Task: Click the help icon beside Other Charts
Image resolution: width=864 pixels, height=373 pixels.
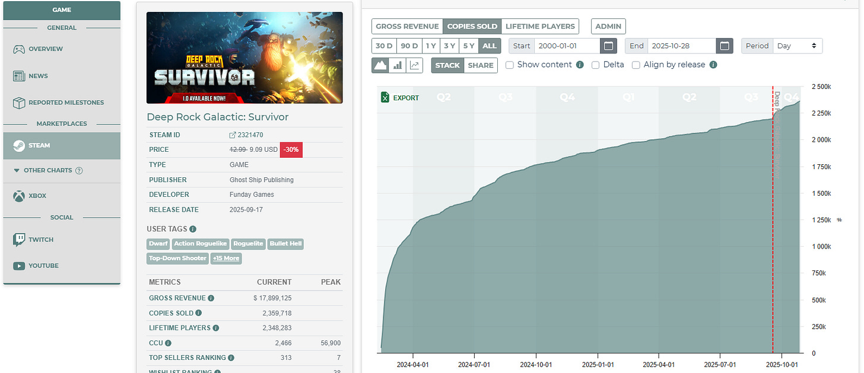Action: [x=79, y=170]
